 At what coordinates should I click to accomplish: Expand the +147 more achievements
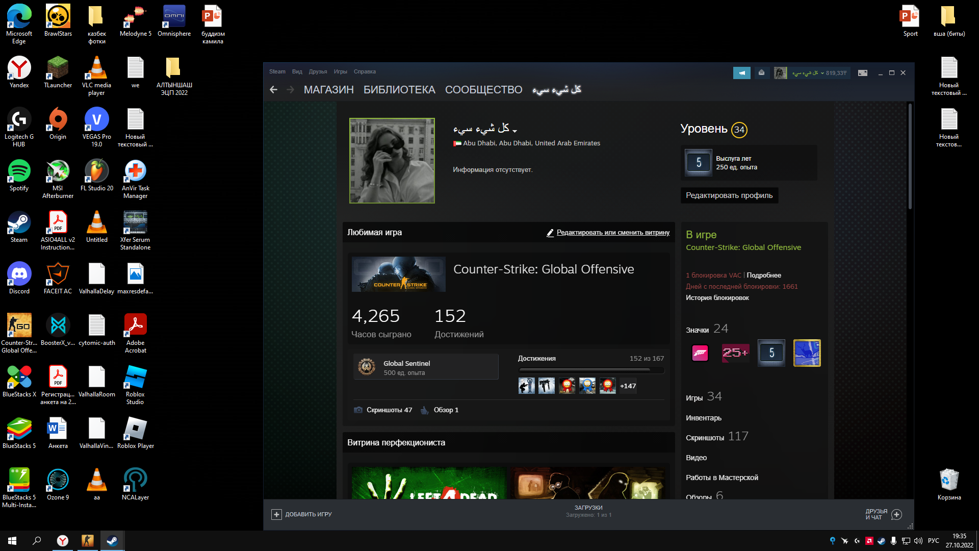[x=628, y=386]
